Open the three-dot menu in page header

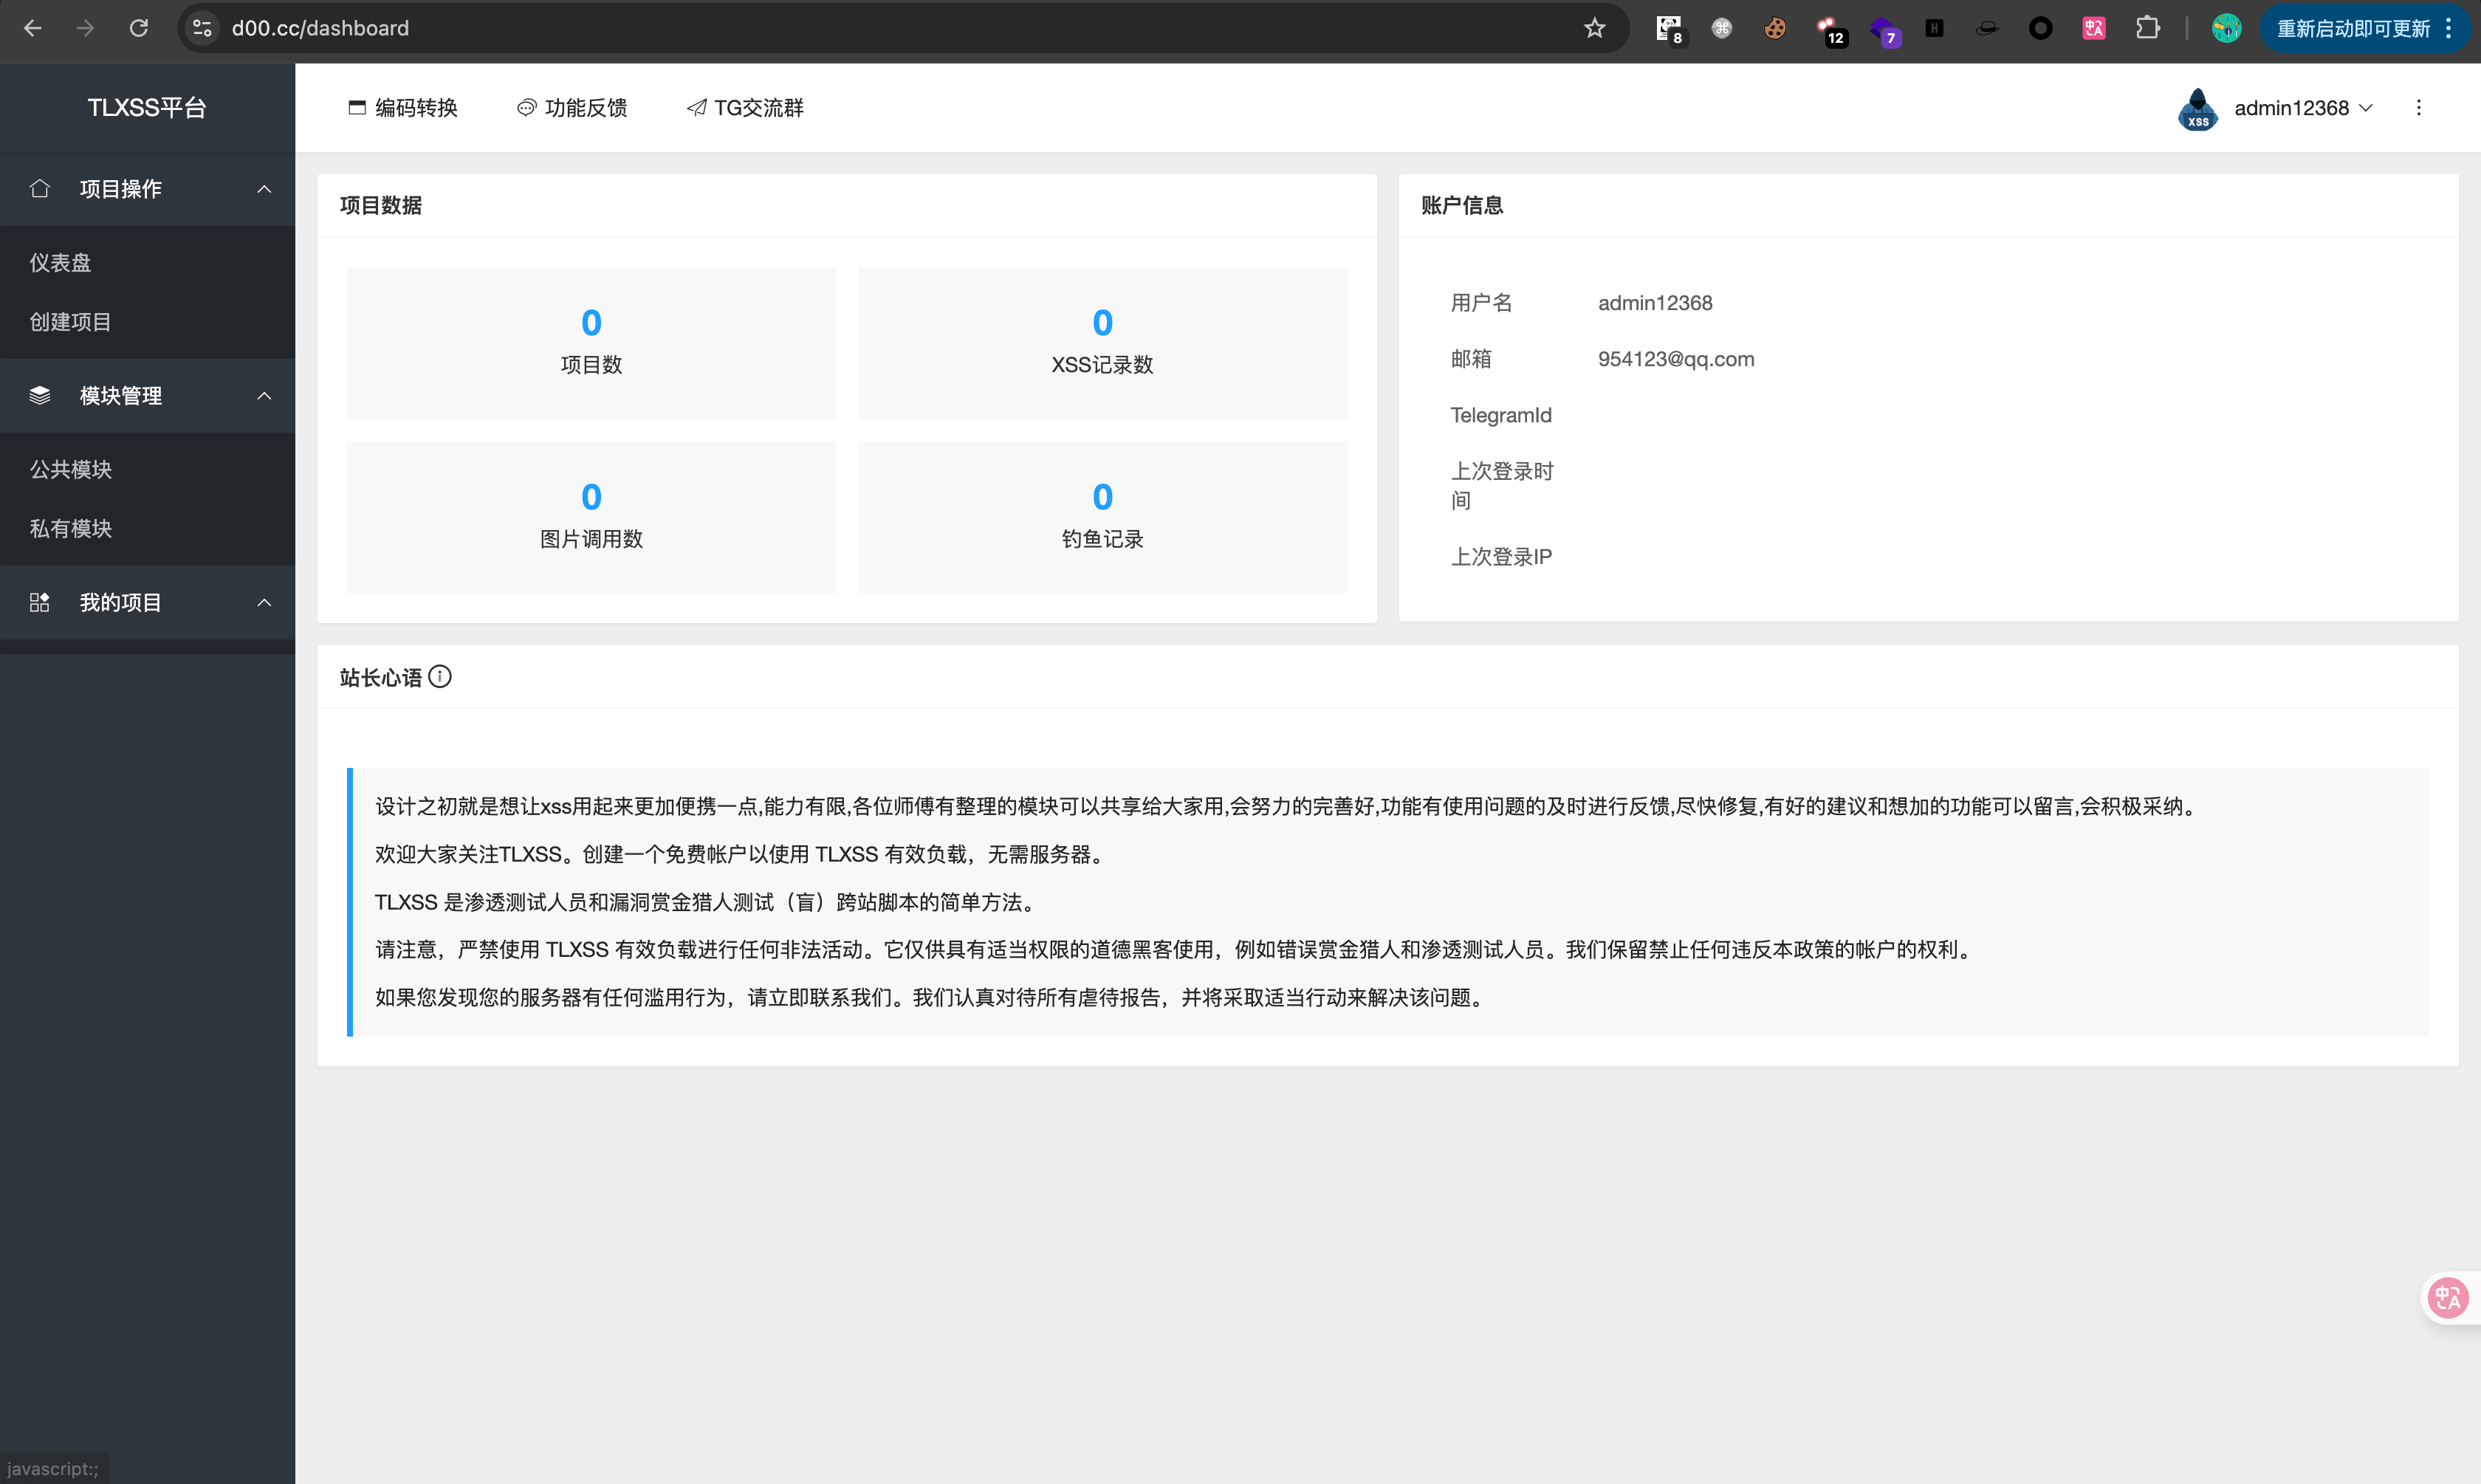point(2418,108)
